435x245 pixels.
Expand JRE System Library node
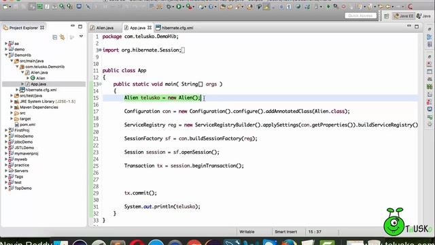coord(12,101)
